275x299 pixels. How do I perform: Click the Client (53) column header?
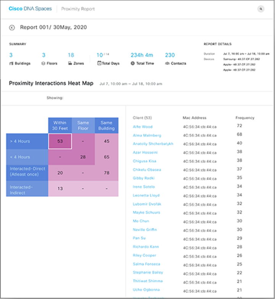(x=142, y=118)
